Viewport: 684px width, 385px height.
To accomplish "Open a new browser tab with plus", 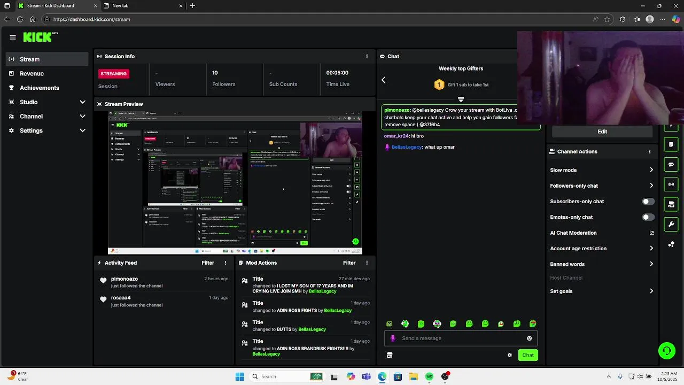I will [x=192, y=6].
